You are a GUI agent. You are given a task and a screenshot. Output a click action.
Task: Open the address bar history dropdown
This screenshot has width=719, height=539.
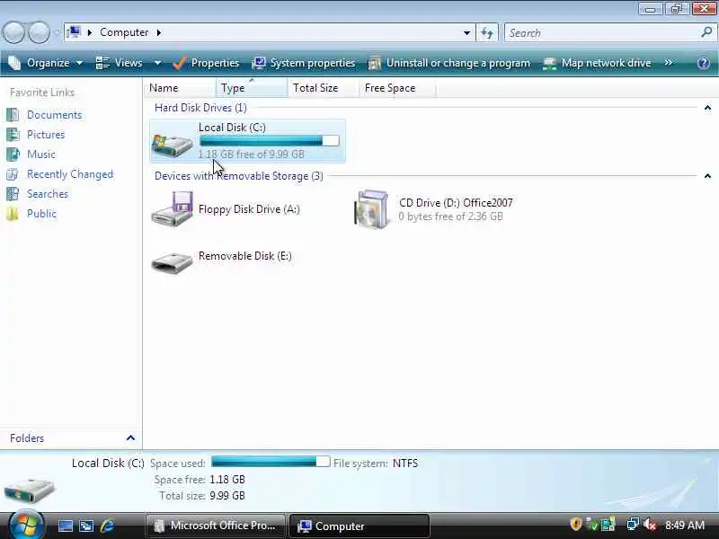[x=466, y=32]
